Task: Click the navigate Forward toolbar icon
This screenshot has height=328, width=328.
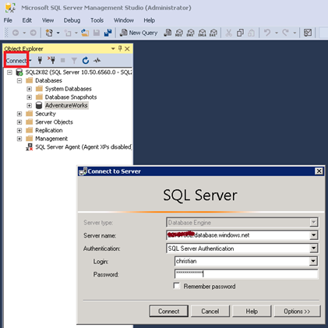Action: pos(34,33)
